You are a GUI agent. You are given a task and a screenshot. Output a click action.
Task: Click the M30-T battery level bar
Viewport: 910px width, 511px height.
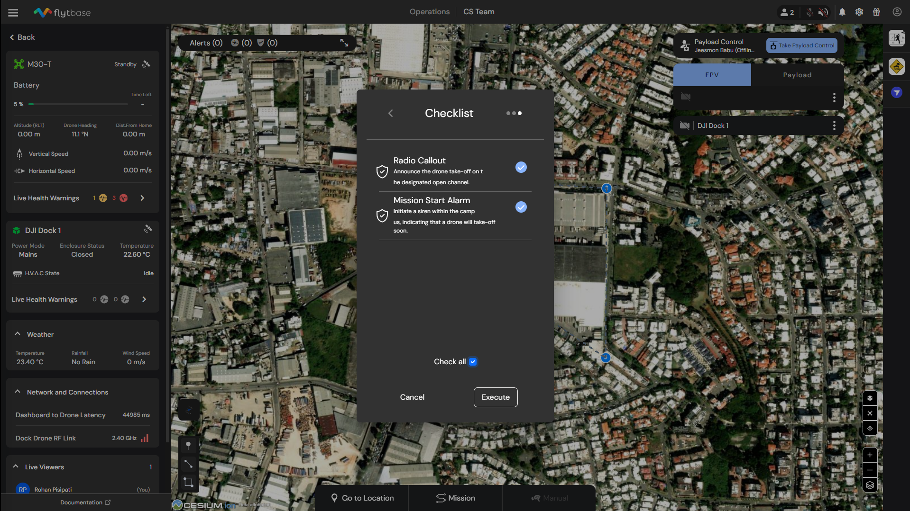pyautogui.click(x=78, y=104)
